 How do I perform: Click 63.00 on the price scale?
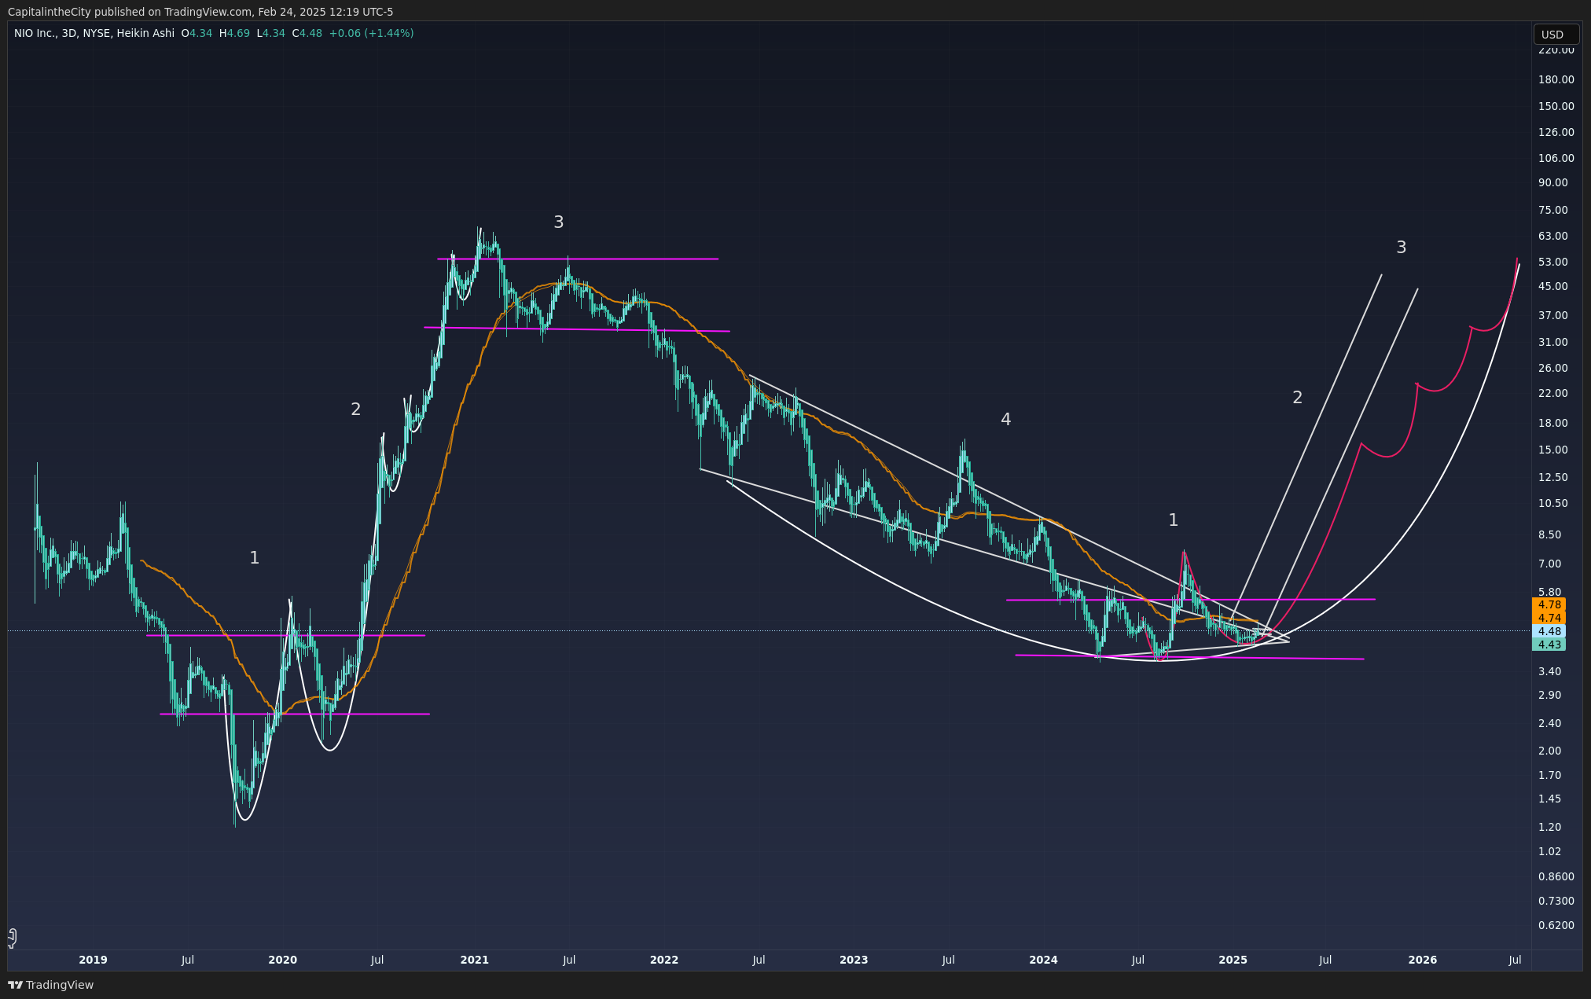tap(1552, 236)
